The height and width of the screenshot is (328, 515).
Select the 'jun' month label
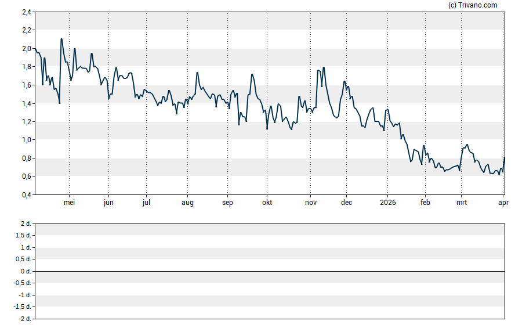pyautogui.click(x=108, y=203)
